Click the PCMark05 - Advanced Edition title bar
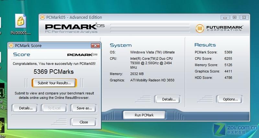Viewport: 259px width, 138px height. tap(144, 17)
